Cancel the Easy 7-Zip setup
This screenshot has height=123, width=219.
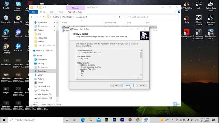[x=141, y=85]
